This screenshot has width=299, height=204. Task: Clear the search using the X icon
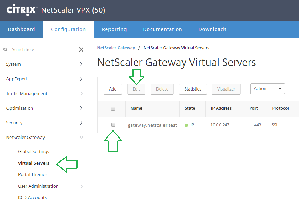point(81,49)
